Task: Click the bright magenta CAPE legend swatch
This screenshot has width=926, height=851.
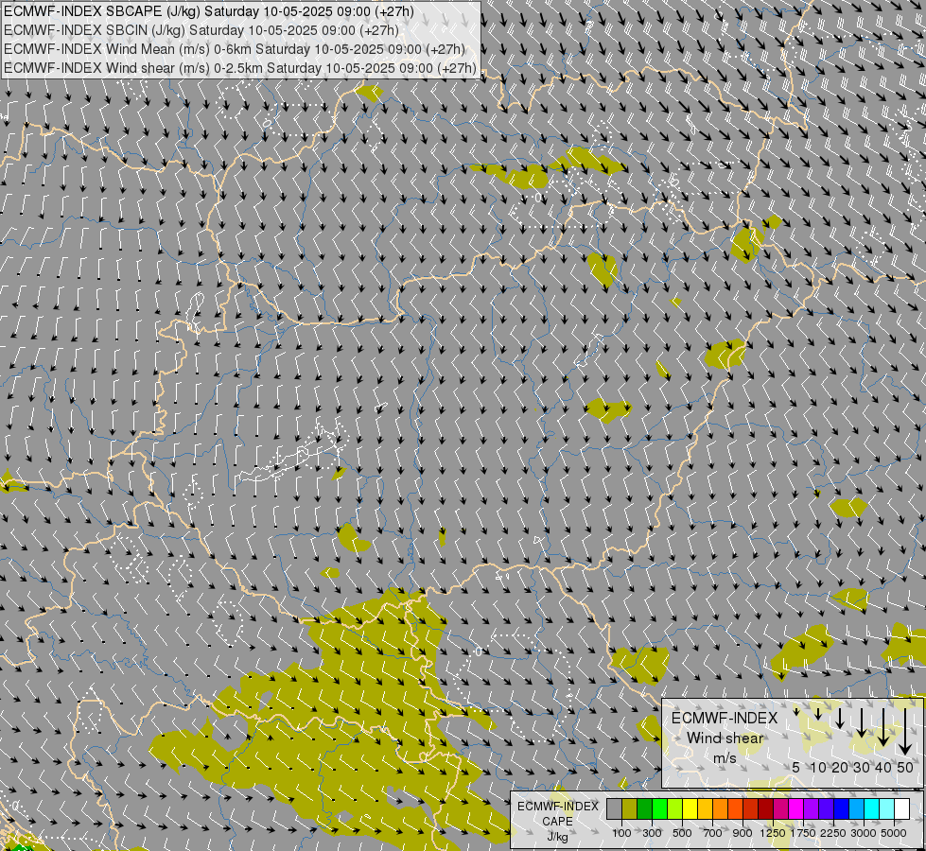Action: tap(796, 809)
